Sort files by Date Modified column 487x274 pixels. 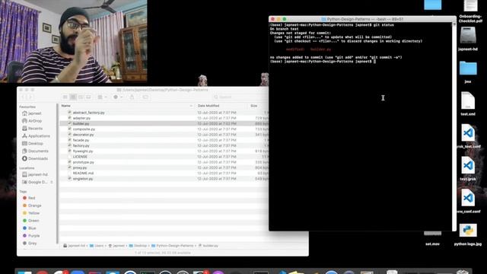[x=208, y=106]
